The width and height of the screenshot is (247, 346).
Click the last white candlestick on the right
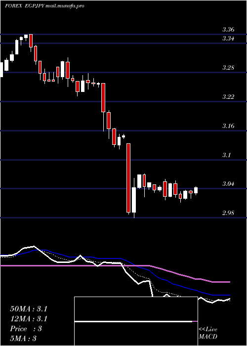[196, 190]
